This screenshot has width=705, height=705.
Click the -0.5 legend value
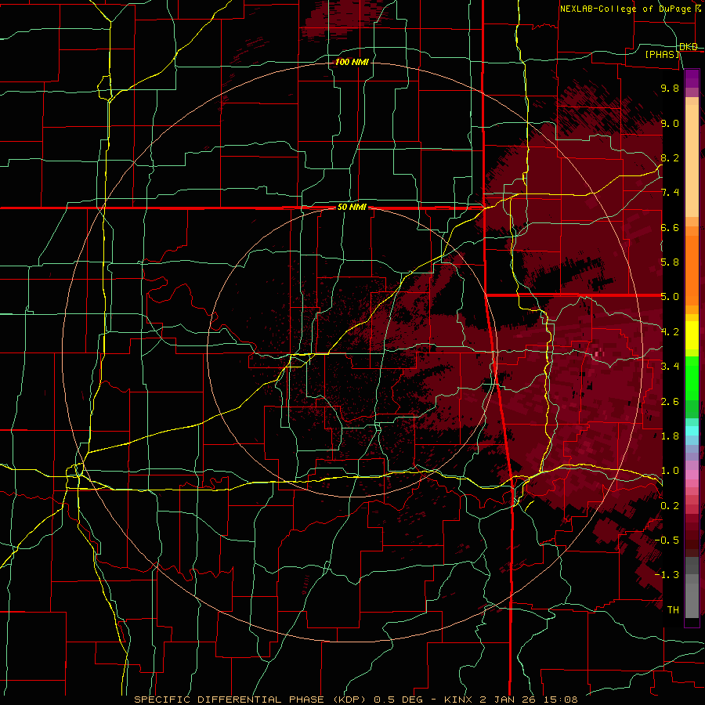(x=667, y=540)
